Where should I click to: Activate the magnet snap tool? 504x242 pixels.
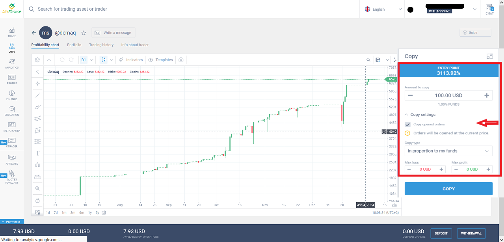[38, 165]
